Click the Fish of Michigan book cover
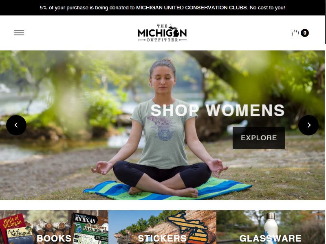The width and height of the screenshot is (326, 244). pyautogui.click(x=20, y=235)
